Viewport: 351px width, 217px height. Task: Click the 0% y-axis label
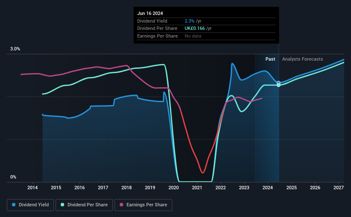13,177
